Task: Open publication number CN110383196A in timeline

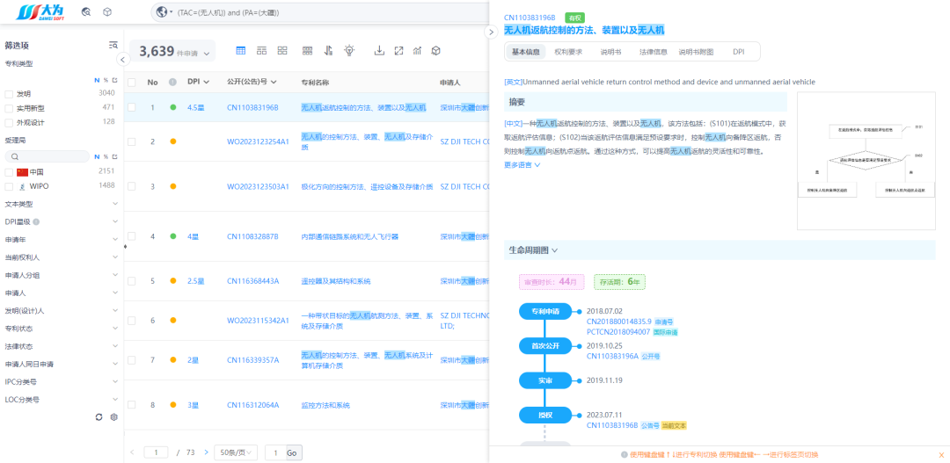Action: [x=612, y=357]
